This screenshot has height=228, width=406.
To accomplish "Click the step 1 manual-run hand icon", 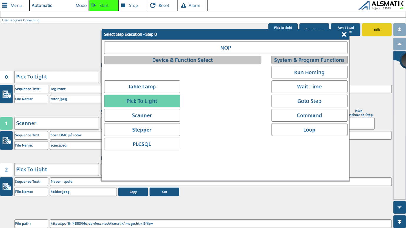I will coord(6,140).
